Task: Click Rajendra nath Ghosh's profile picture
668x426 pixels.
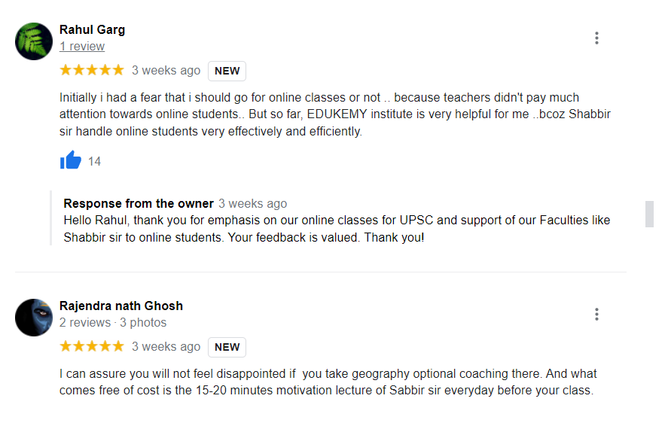Action: (34, 318)
